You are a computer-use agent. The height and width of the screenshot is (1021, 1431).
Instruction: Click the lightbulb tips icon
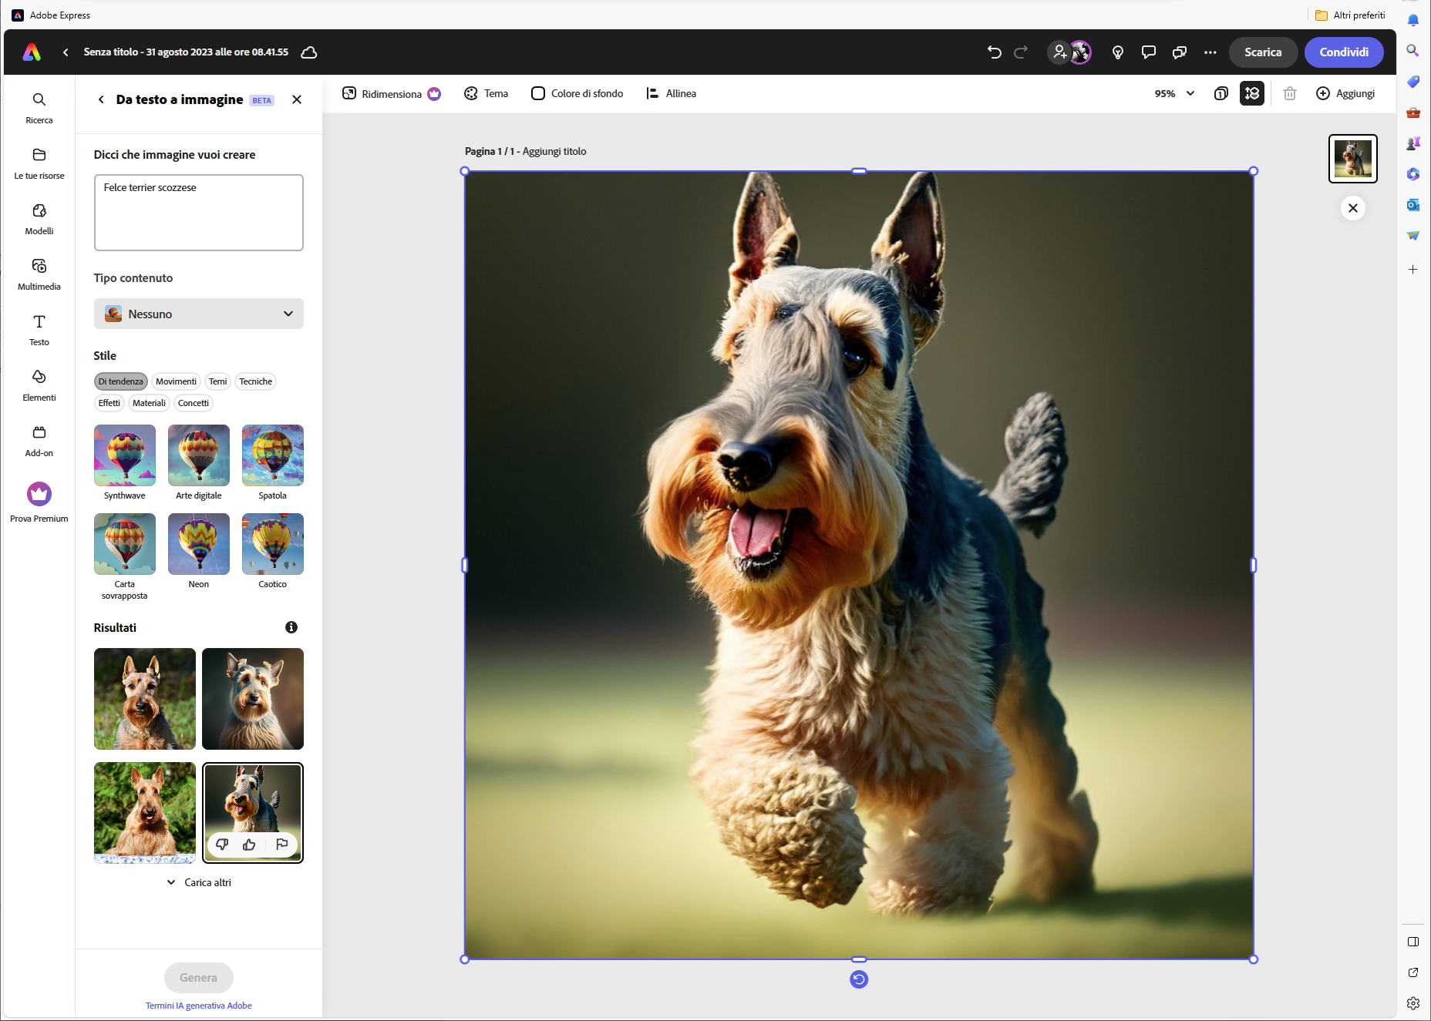pos(1117,52)
